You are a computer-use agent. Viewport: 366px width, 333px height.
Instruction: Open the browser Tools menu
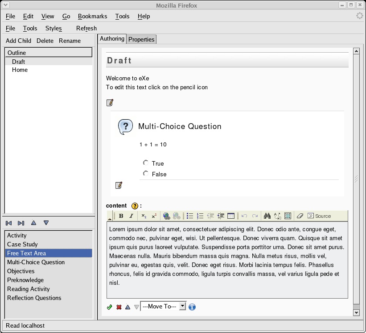tap(122, 17)
